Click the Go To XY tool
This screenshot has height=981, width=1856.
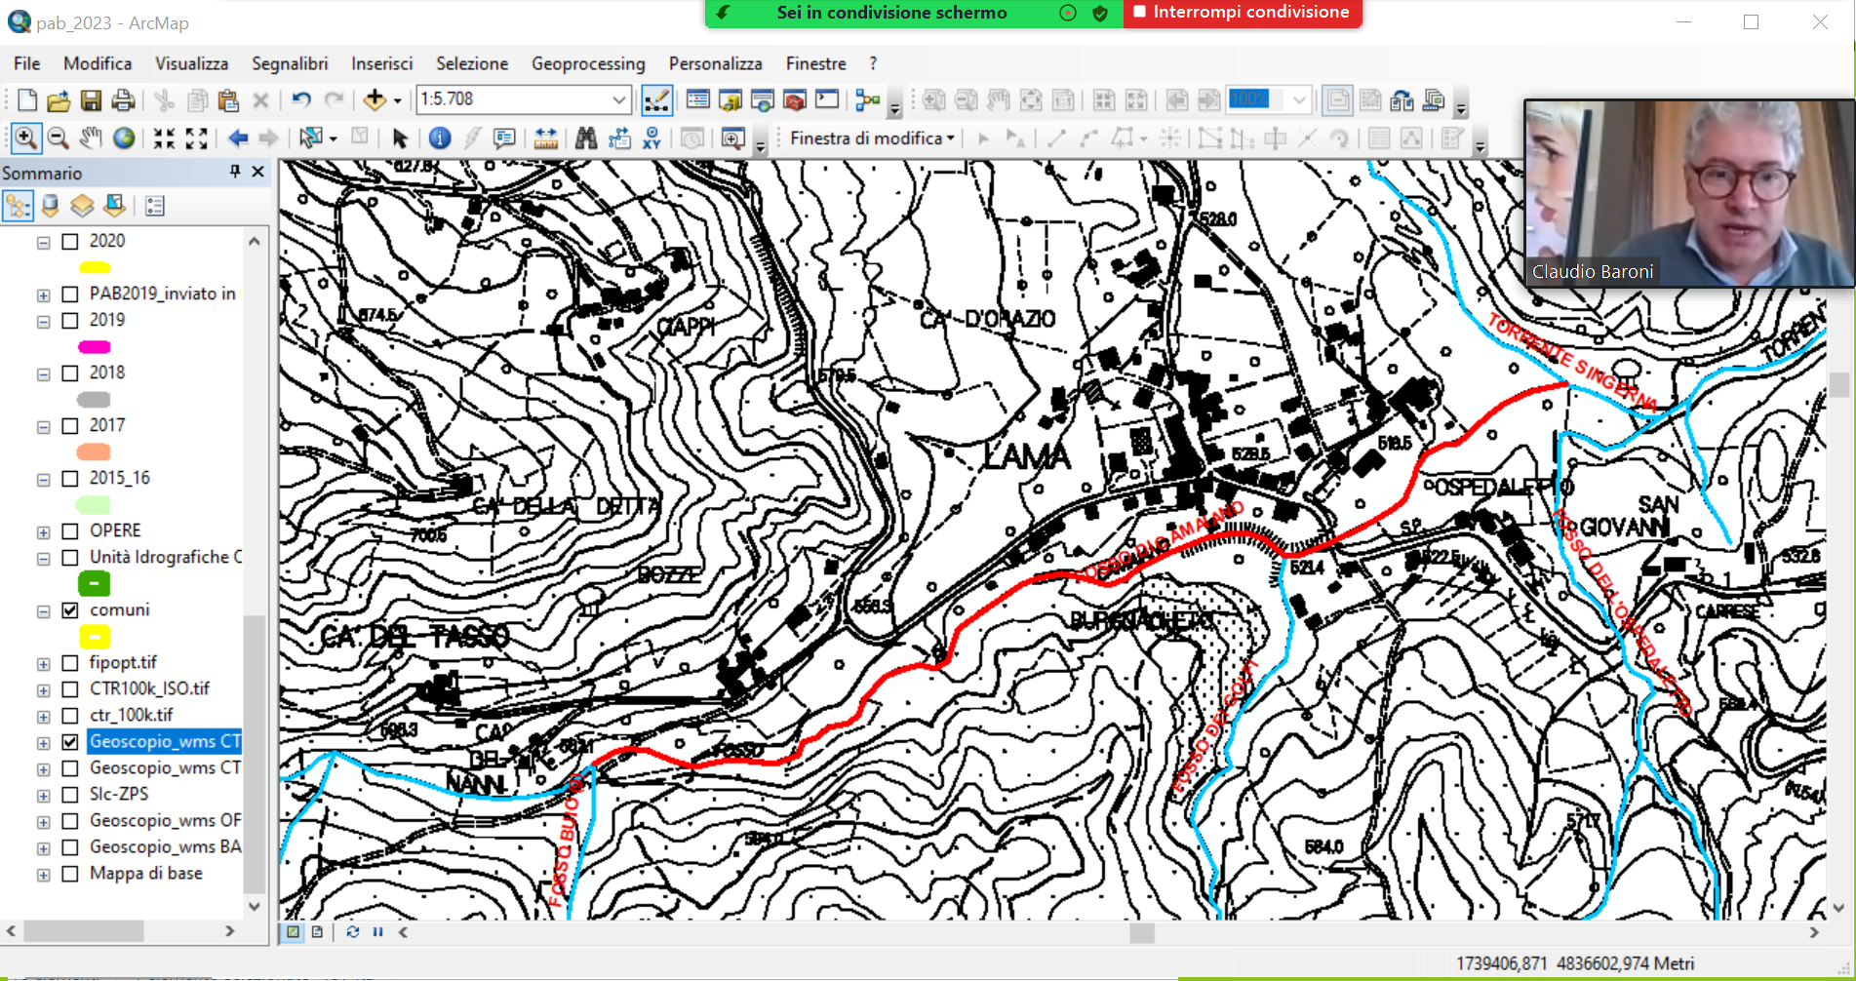click(x=652, y=138)
